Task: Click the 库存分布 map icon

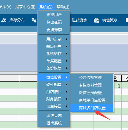Action: (3, 20)
